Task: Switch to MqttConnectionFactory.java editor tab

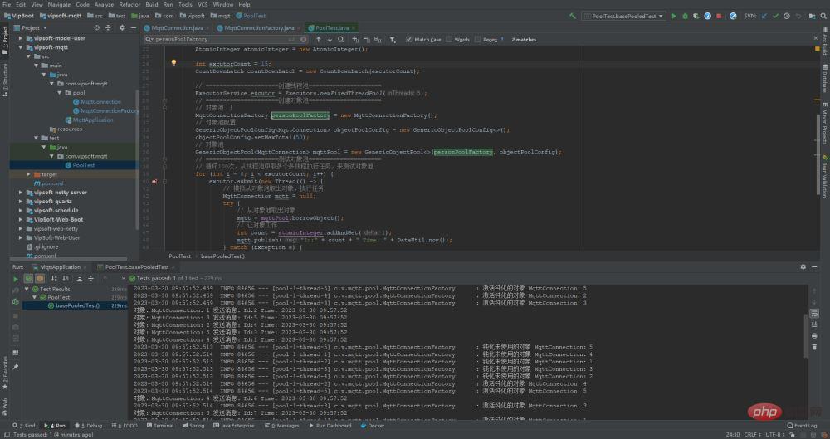Action: coord(259,27)
